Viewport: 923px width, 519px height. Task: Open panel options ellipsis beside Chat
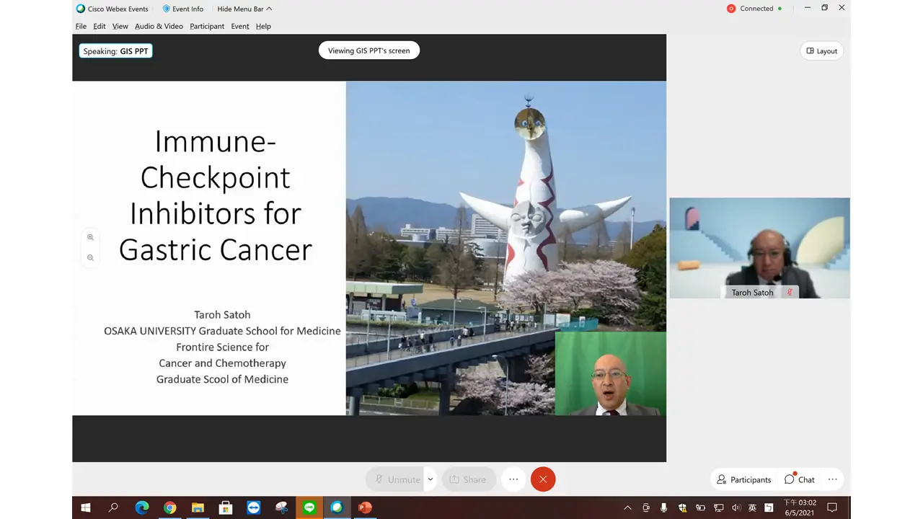tap(832, 479)
